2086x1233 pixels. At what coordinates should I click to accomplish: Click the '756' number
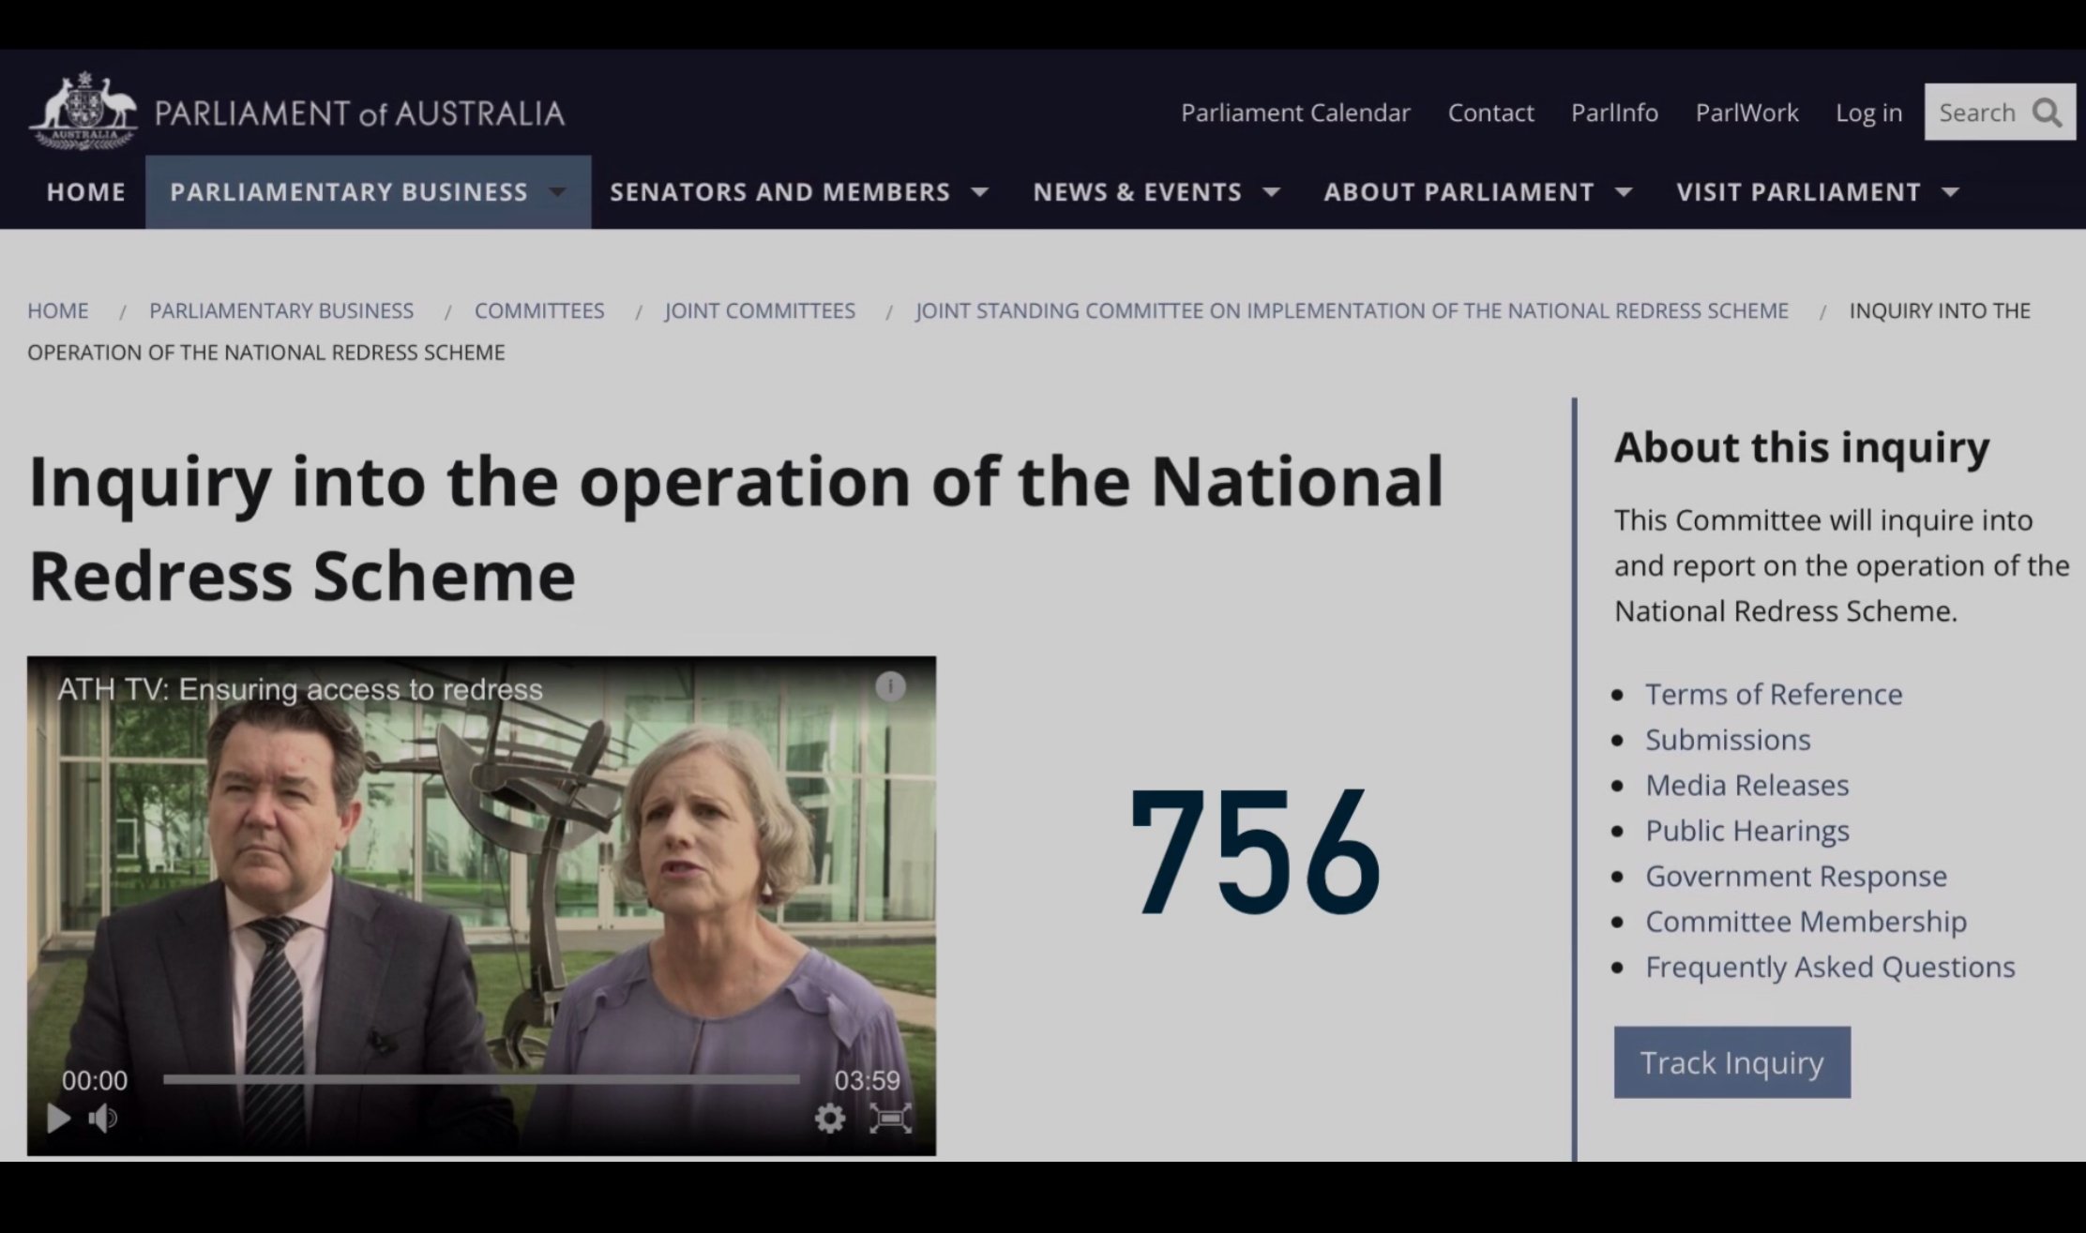[x=1255, y=851]
